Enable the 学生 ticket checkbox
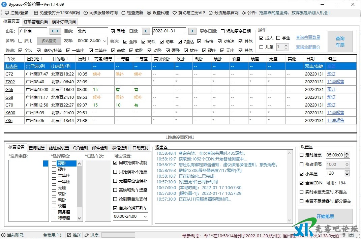This screenshot has height=239, width=361. [278, 38]
